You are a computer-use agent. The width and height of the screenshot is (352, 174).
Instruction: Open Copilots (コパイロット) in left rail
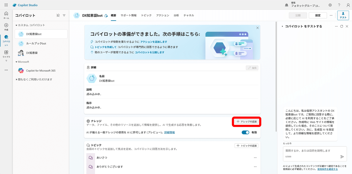[6, 41]
